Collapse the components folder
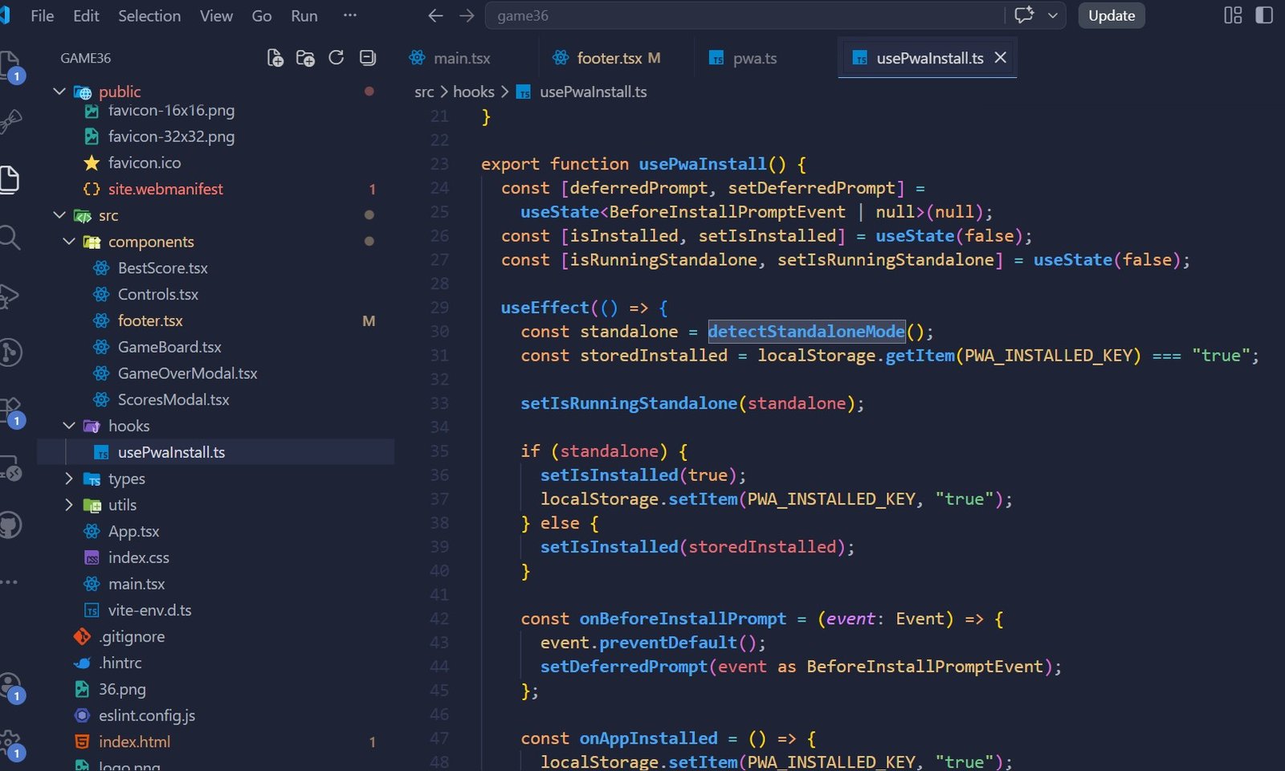1285x771 pixels. (x=68, y=242)
